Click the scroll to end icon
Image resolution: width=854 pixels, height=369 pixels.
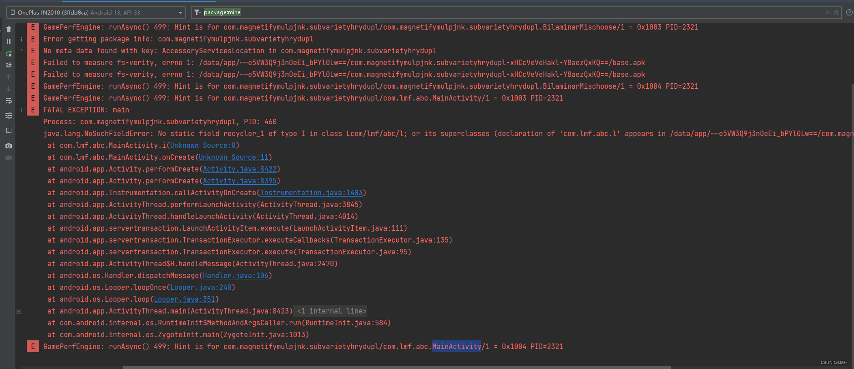[x=9, y=65]
